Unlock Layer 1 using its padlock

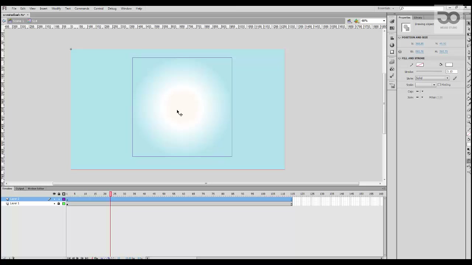tap(59, 204)
